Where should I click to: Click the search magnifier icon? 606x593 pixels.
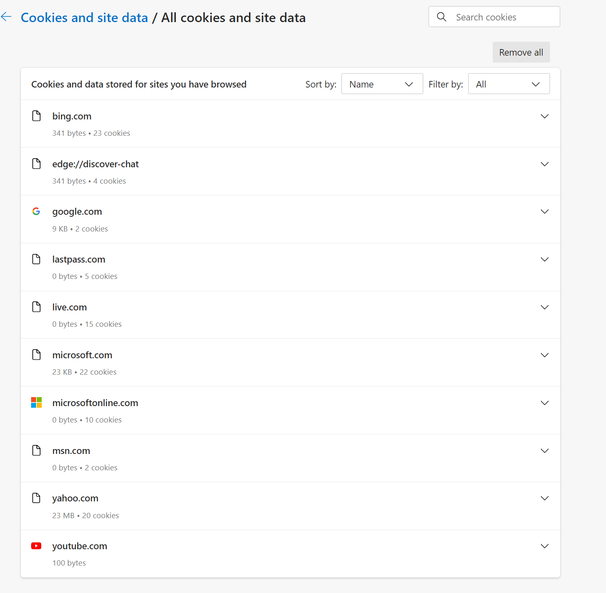tap(442, 17)
